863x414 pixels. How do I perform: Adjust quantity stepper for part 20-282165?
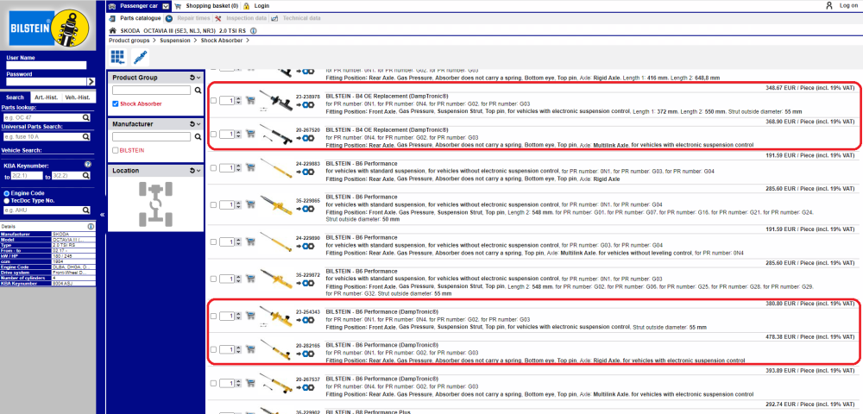[239, 349]
